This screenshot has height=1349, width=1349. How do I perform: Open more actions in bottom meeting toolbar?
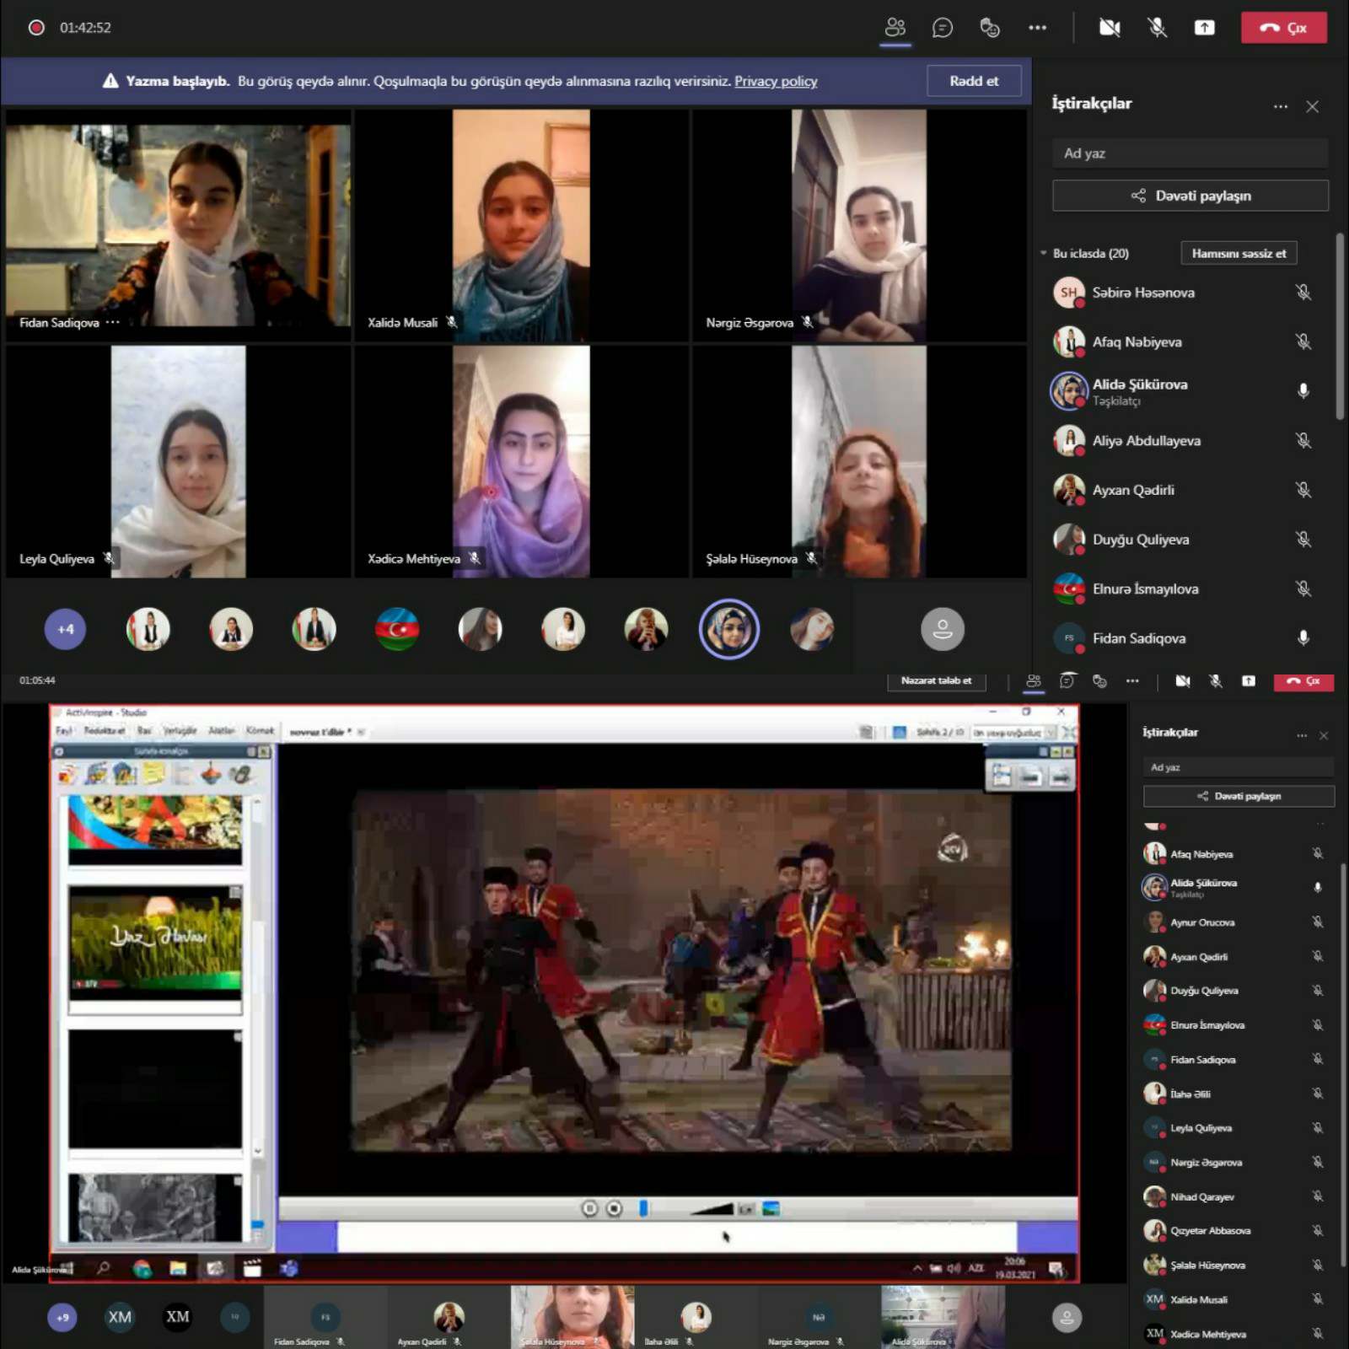coord(1131,680)
